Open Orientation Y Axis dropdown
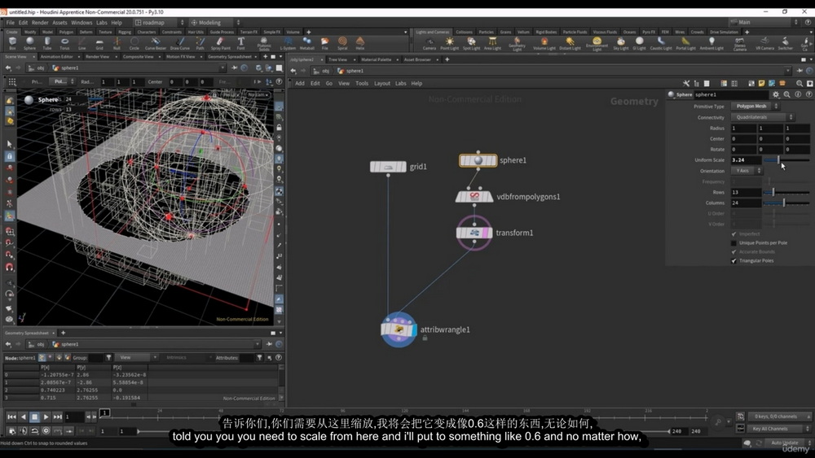 click(x=747, y=171)
